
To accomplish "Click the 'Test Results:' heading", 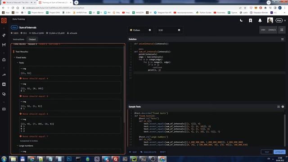I will point(22,52).
